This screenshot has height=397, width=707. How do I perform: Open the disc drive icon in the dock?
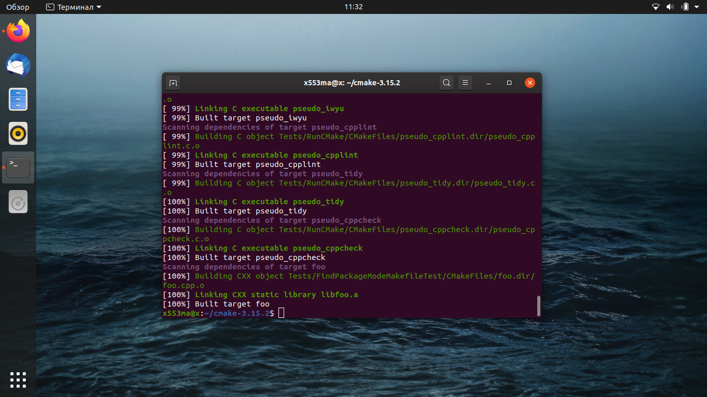click(x=18, y=202)
